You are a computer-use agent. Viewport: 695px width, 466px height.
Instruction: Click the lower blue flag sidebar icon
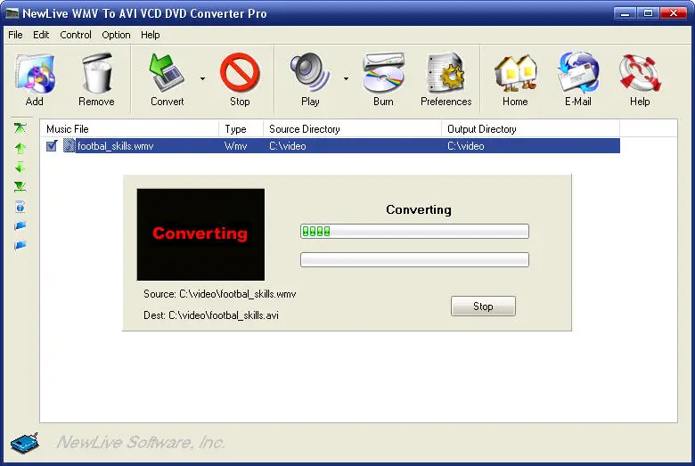point(20,245)
